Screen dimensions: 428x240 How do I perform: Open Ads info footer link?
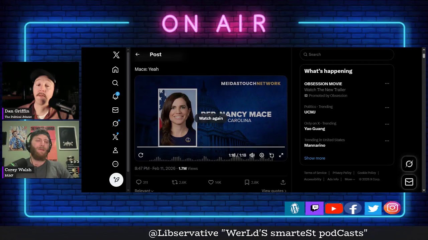point(333,179)
